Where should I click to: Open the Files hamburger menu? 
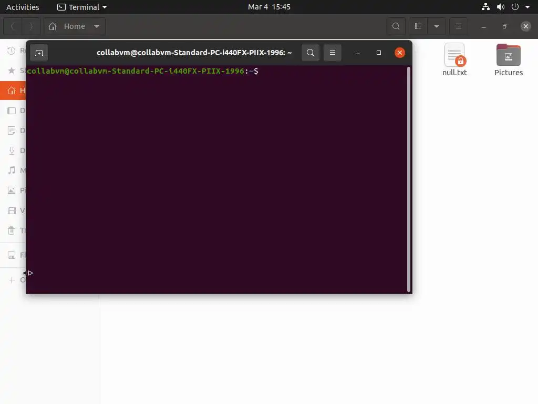(458, 26)
